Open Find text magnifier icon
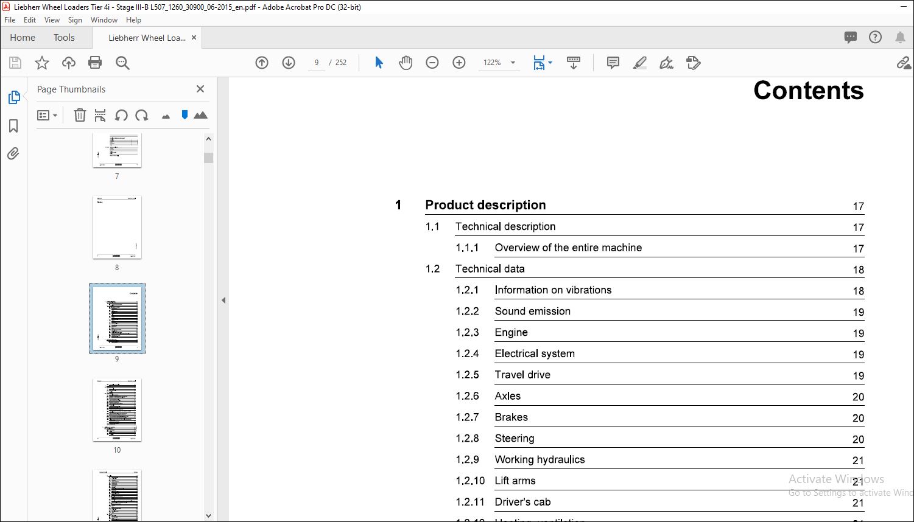 [122, 63]
